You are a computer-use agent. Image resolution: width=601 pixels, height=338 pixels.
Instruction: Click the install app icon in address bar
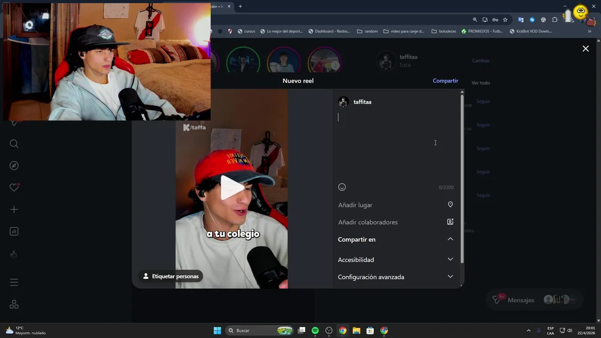point(485,20)
